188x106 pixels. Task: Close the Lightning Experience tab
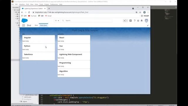(x=45, y=9)
